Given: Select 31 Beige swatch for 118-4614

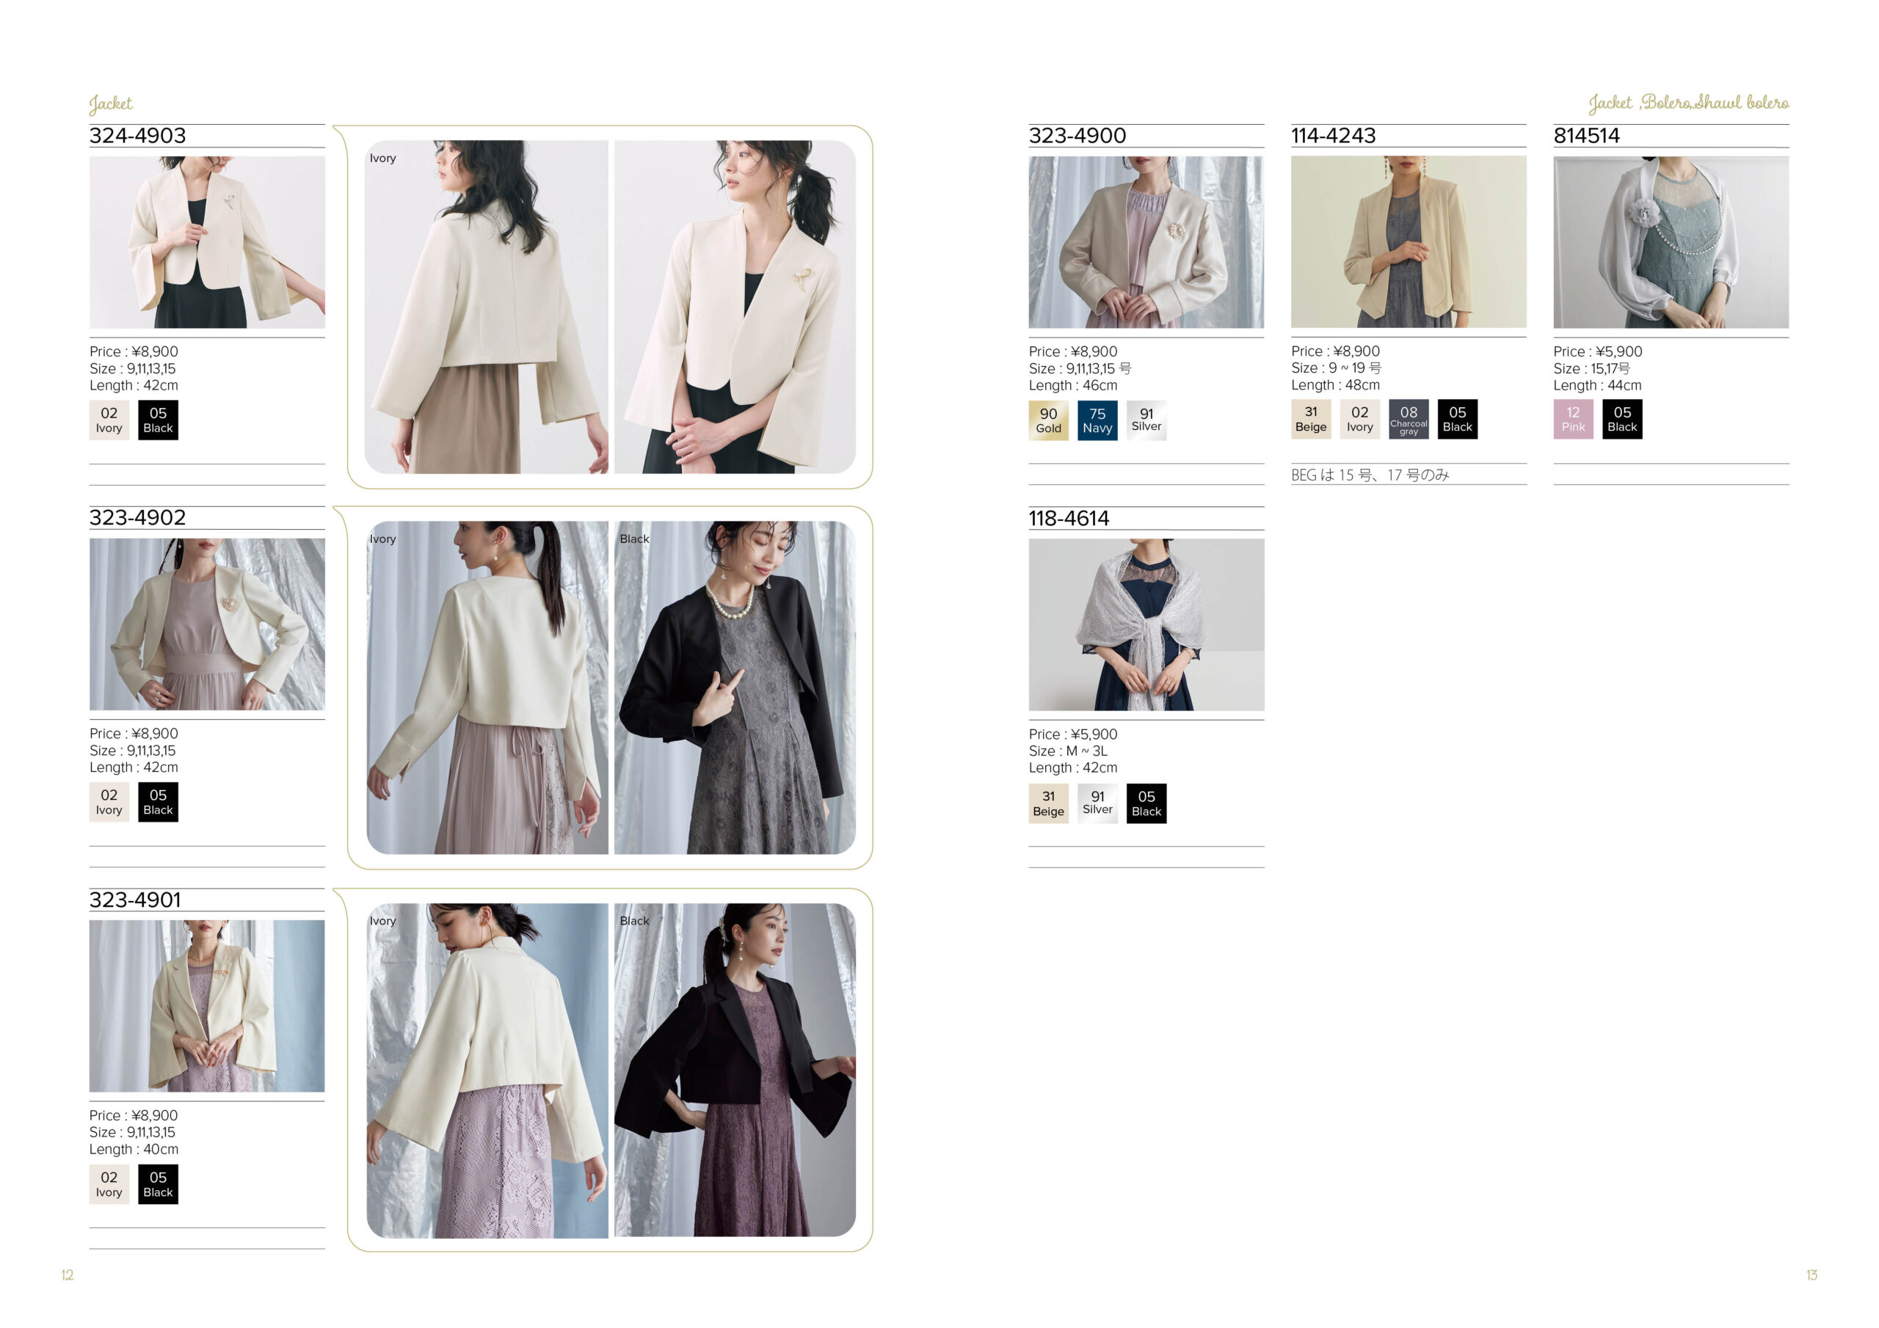Looking at the screenshot, I should pyautogui.click(x=1048, y=803).
